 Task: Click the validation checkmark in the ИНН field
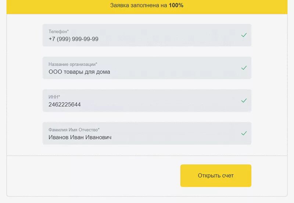tap(244, 100)
